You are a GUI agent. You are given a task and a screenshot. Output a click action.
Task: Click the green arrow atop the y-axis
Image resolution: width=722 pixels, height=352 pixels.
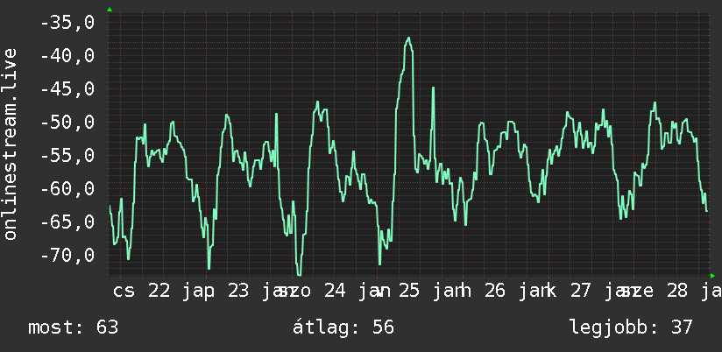[x=110, y=10]
